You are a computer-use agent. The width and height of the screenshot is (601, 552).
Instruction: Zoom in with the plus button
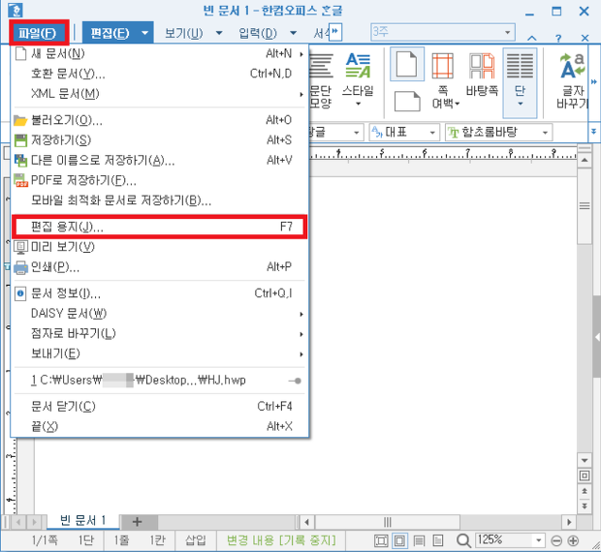573,541
